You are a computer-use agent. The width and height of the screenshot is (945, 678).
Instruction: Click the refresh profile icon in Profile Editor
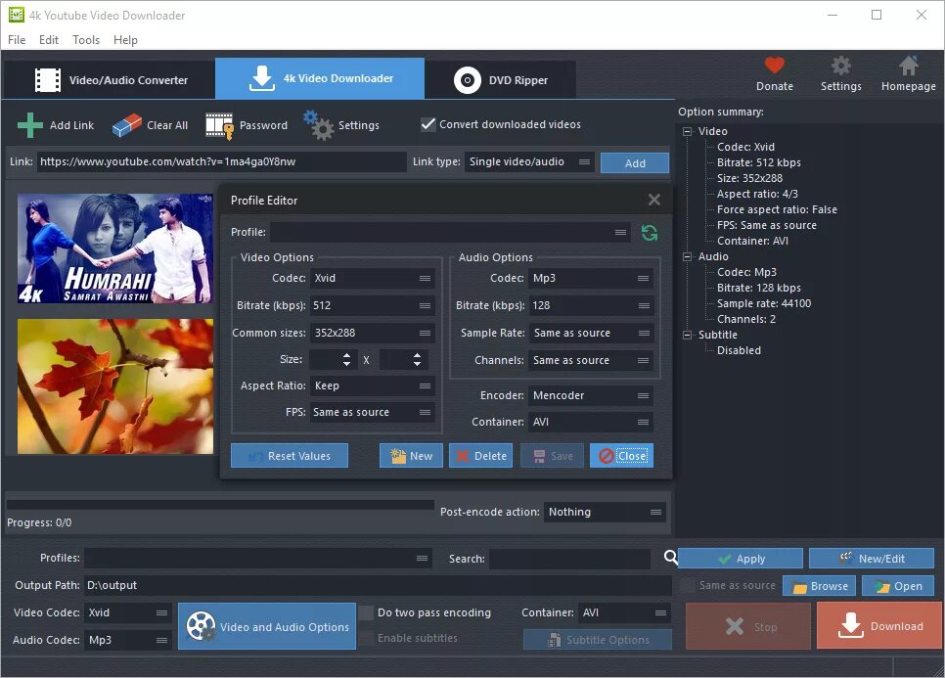click(651, 233)
